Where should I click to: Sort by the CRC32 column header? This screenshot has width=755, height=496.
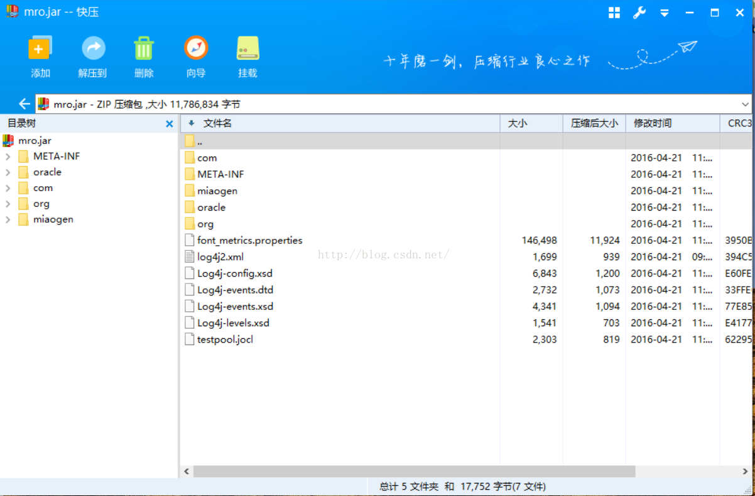click(x=737, y=123)
